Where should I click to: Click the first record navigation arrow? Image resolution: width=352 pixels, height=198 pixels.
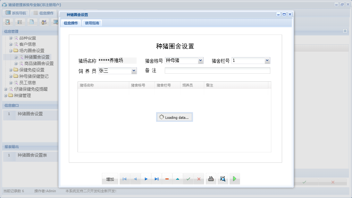click(x=124, y=179)
